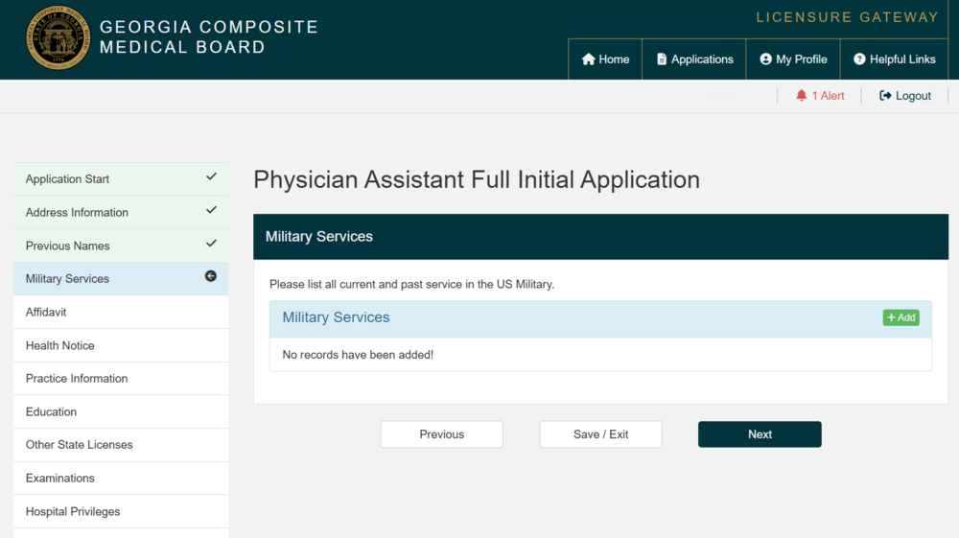This screenshot has width=959, height=538.
Task: Open the Health Notice section
Action: 60,345
